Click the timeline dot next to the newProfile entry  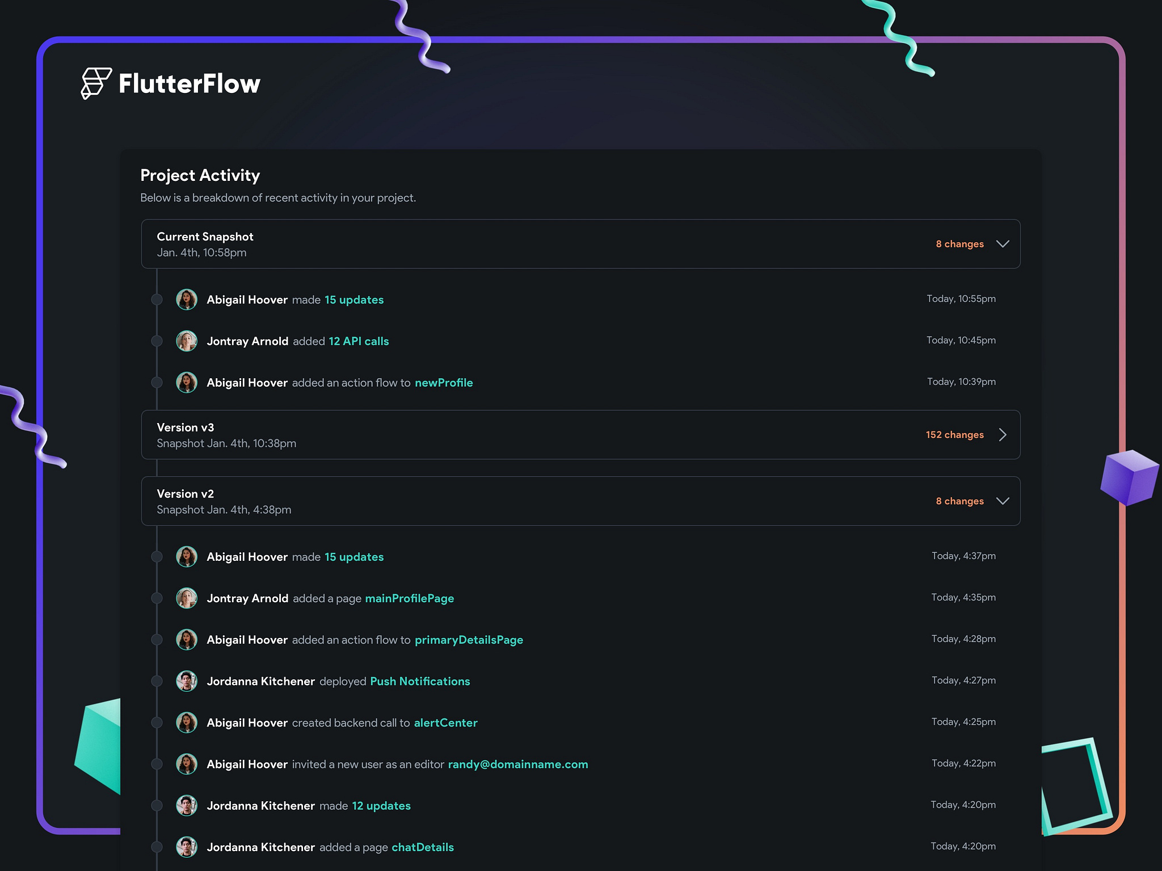pos(157,382)
